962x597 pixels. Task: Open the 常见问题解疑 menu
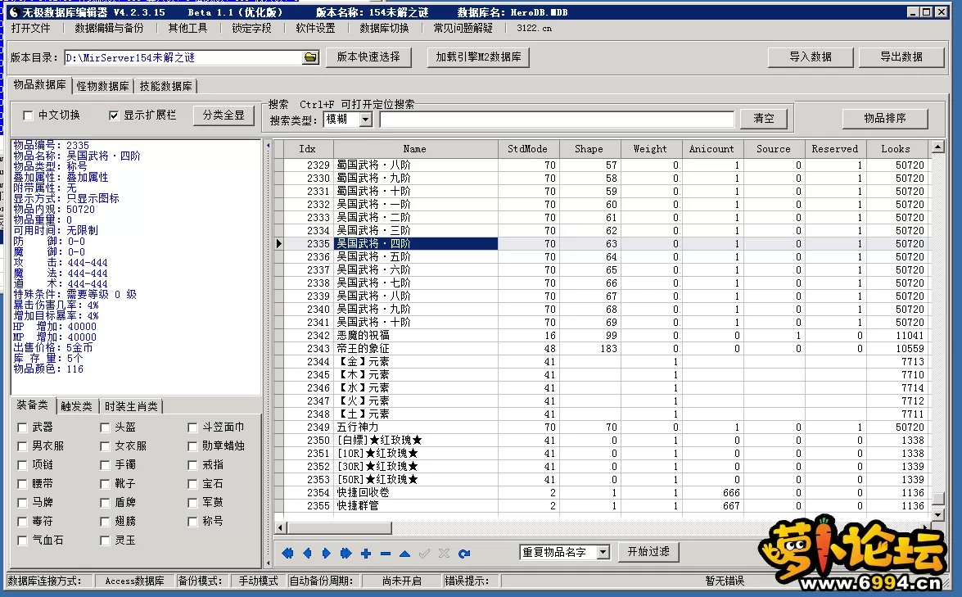(463, 28)
